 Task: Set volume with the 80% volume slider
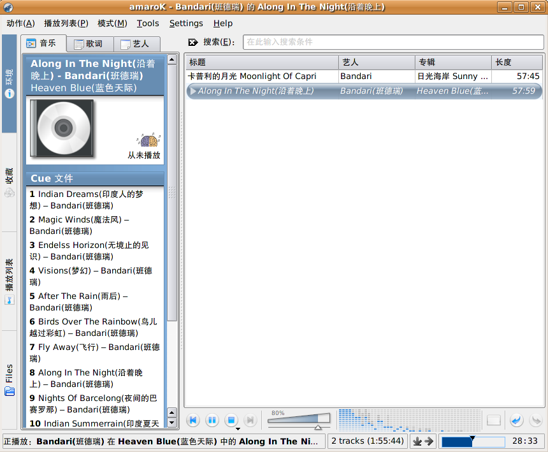(x=299, y=419)
